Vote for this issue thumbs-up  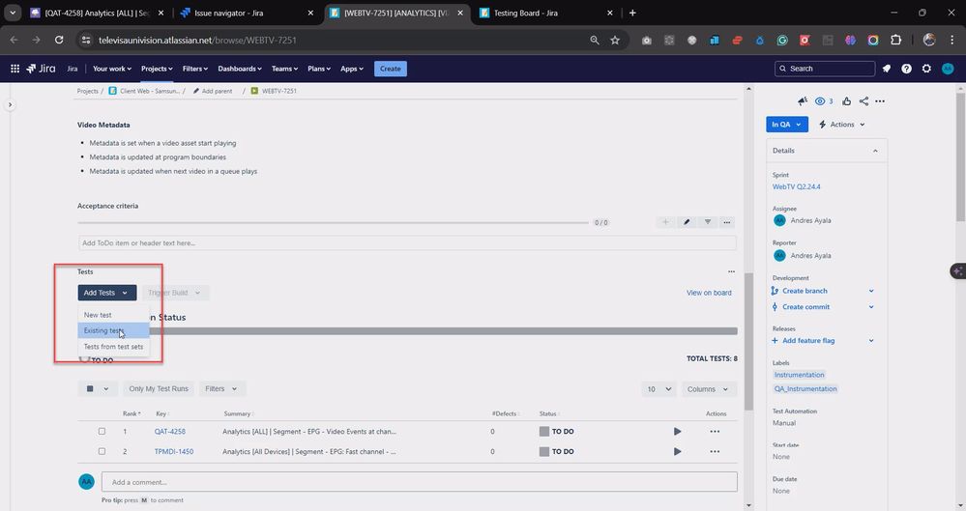pyautogui.click(x=846, y=101)
